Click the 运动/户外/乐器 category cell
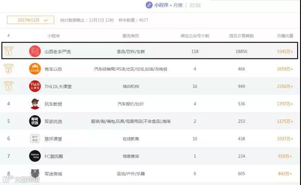 pyautogui.click(x=131, y=174)
